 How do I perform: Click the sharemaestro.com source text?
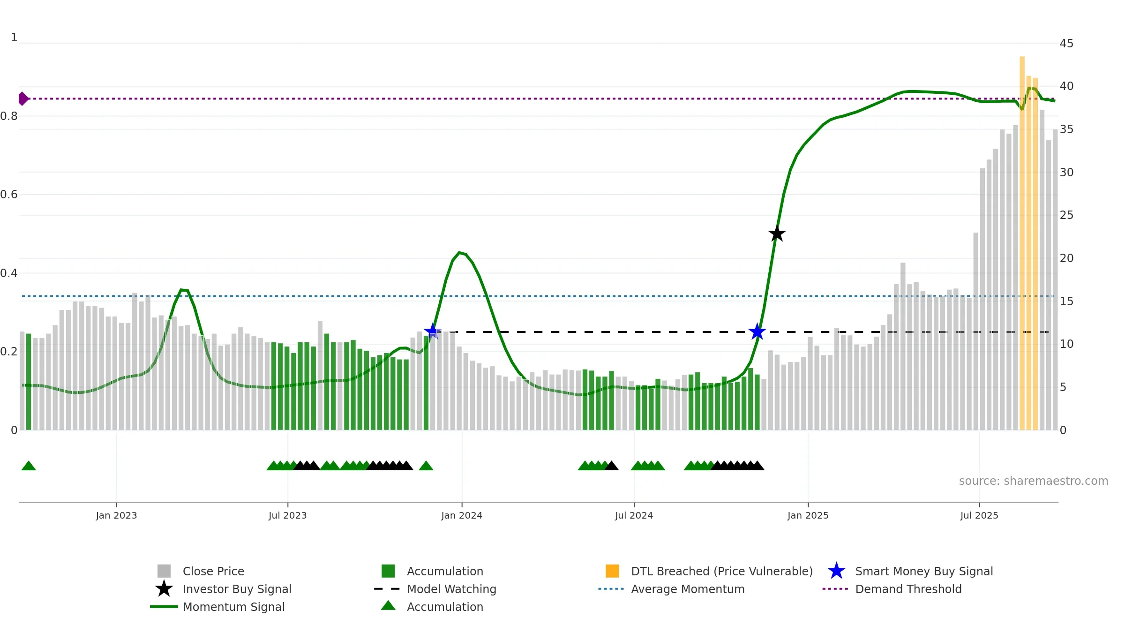point(1034,481)
